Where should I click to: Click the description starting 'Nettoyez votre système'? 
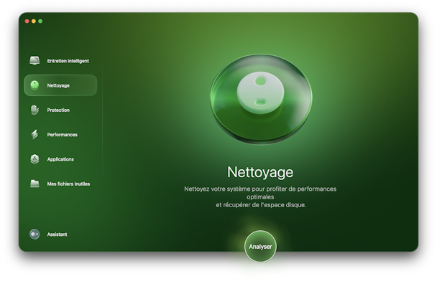[x=260, y=197]
